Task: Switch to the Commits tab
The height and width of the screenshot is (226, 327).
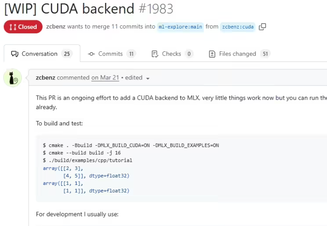Action: (110, 54)
